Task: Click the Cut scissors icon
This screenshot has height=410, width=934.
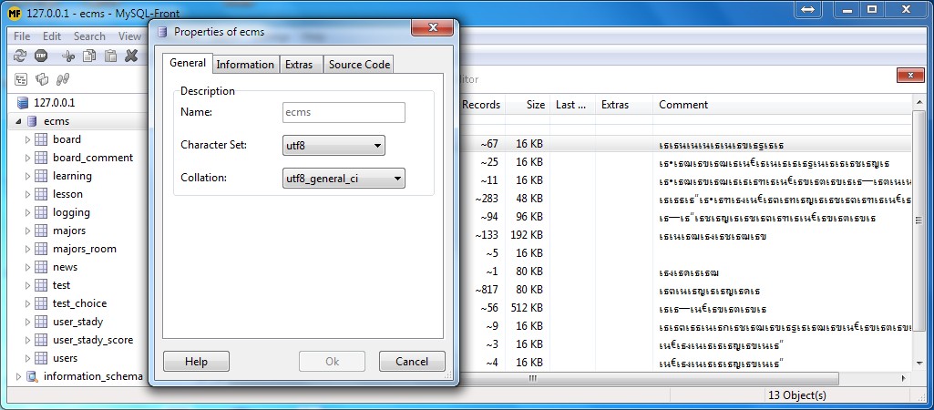Action: [x=69, y=56]
